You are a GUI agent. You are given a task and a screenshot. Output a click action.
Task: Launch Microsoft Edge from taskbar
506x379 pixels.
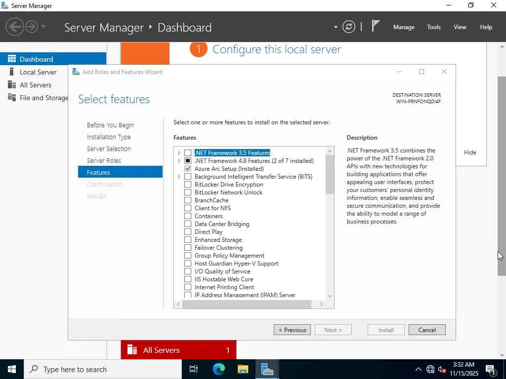[x=219, y=369]
